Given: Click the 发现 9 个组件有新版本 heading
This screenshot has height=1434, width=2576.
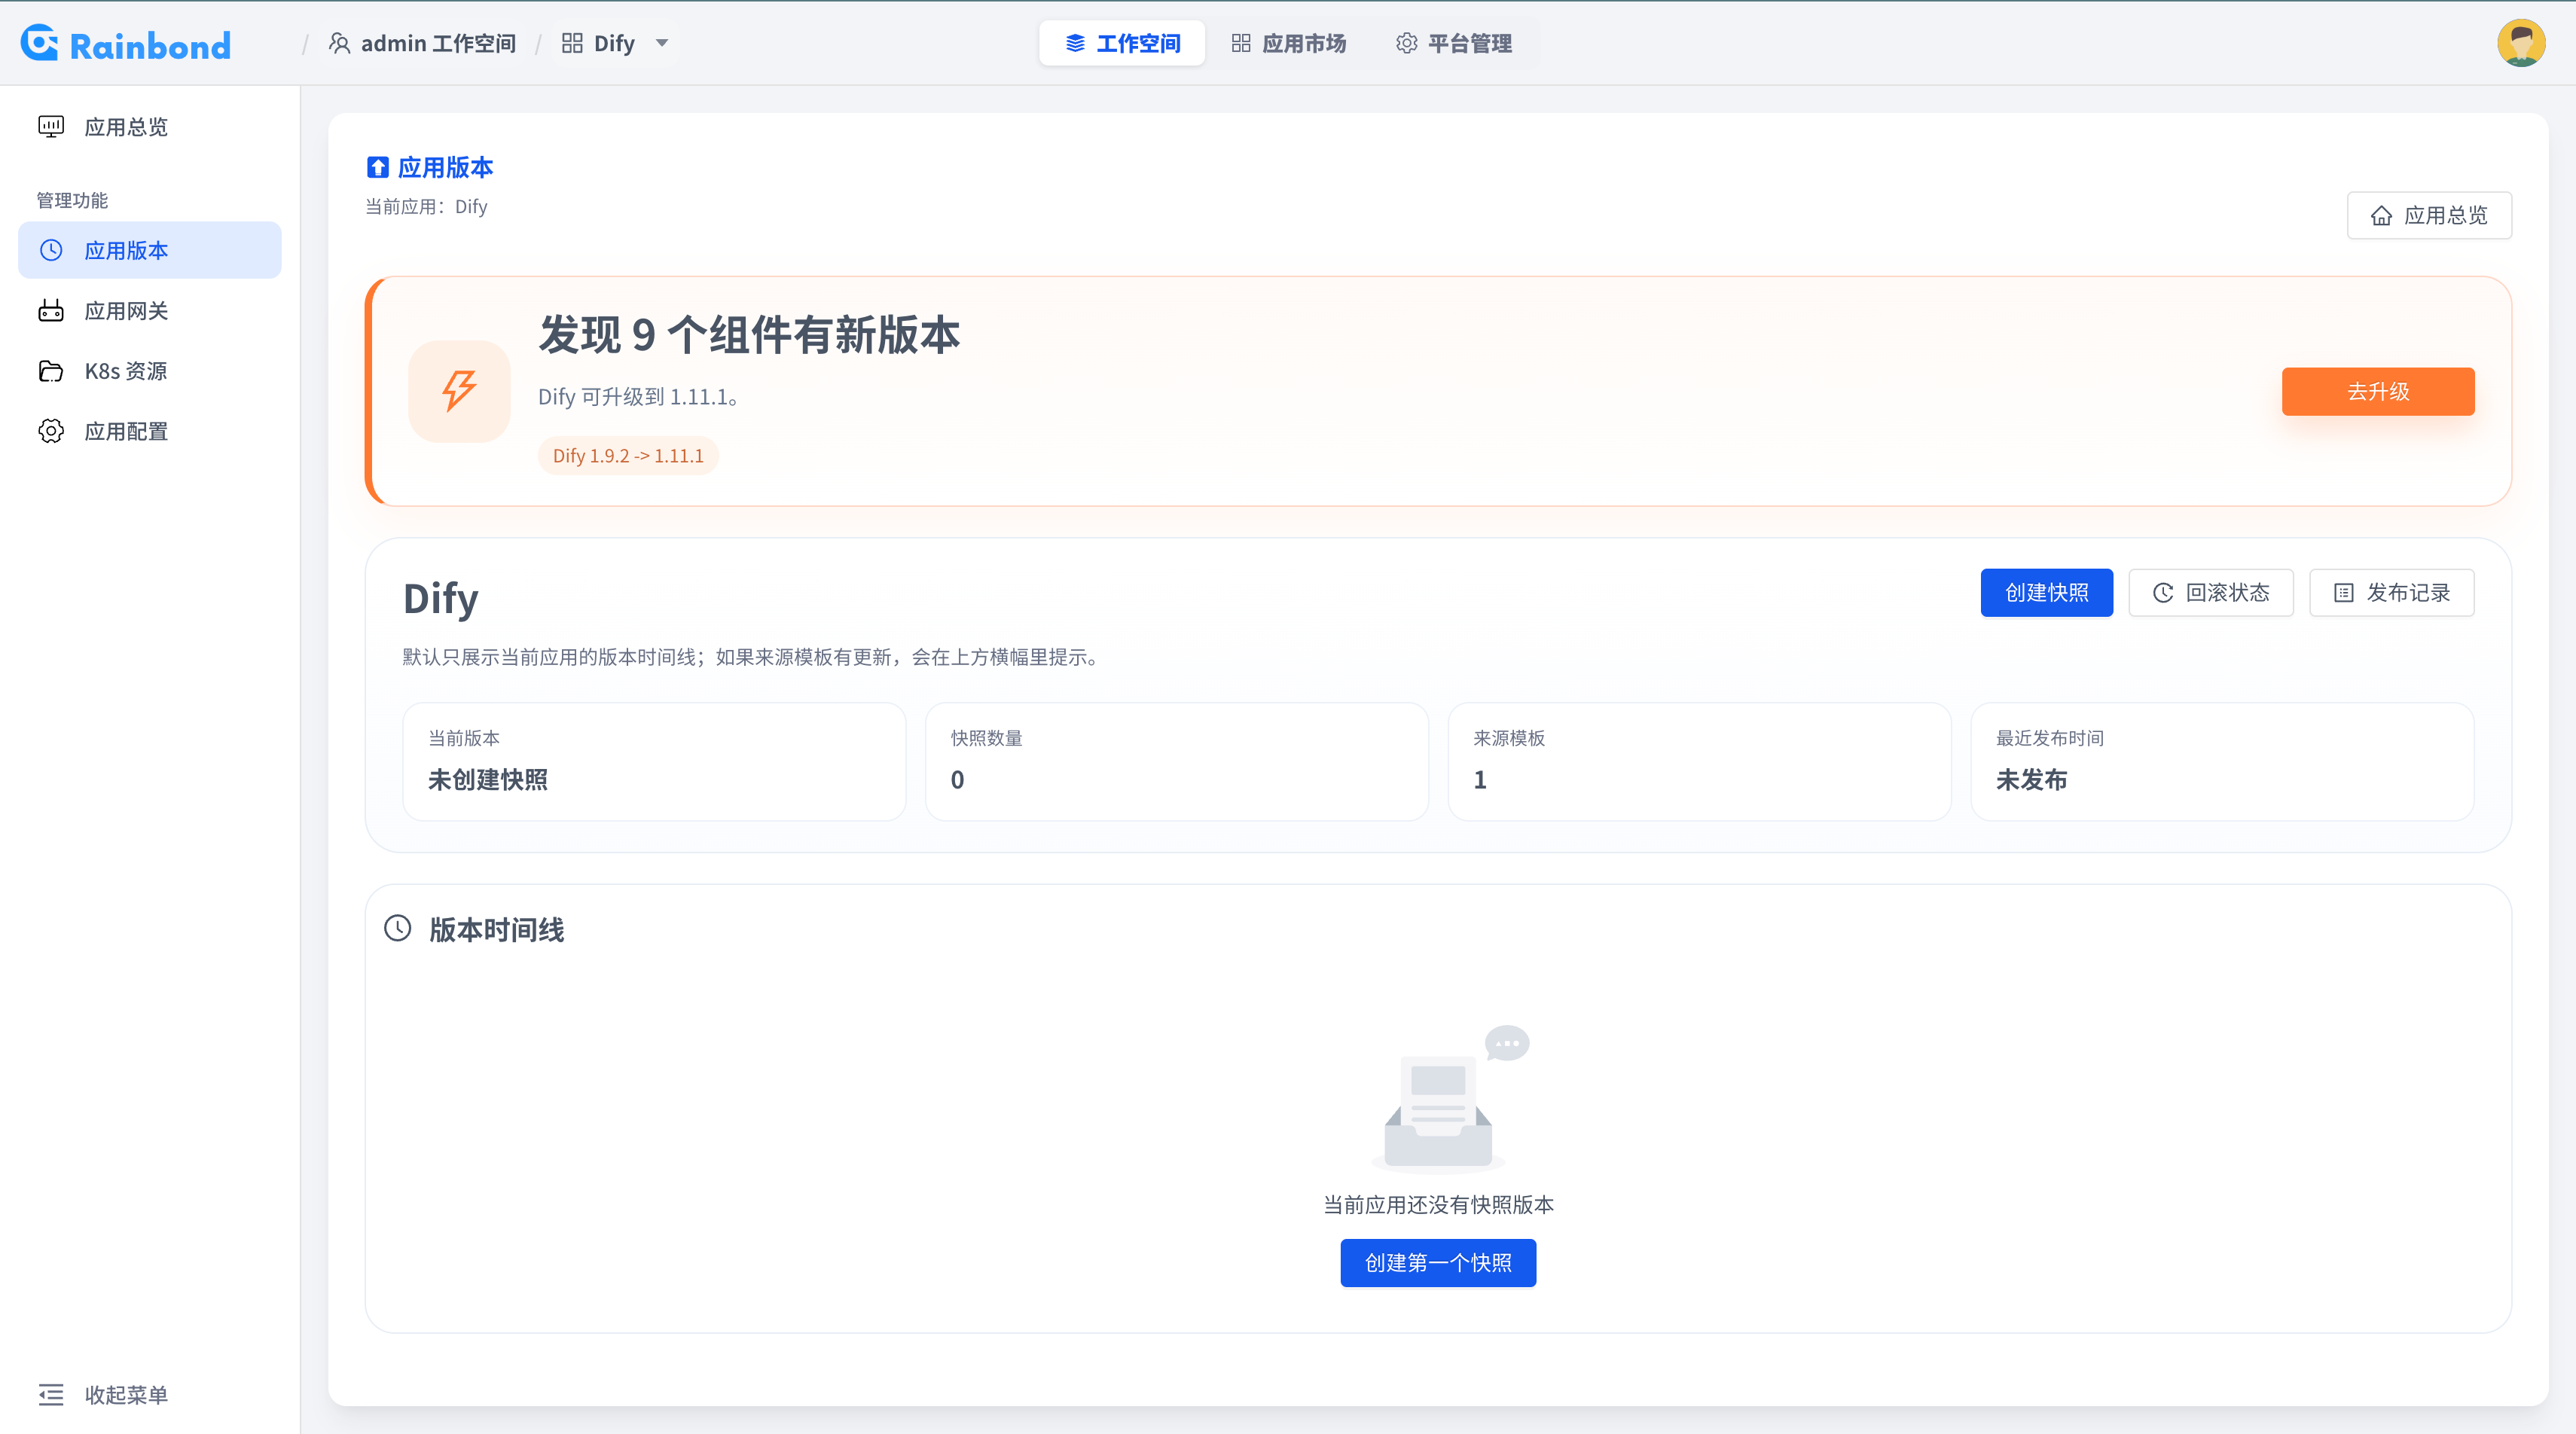Looking at the screenshot, I should (749, 335).
